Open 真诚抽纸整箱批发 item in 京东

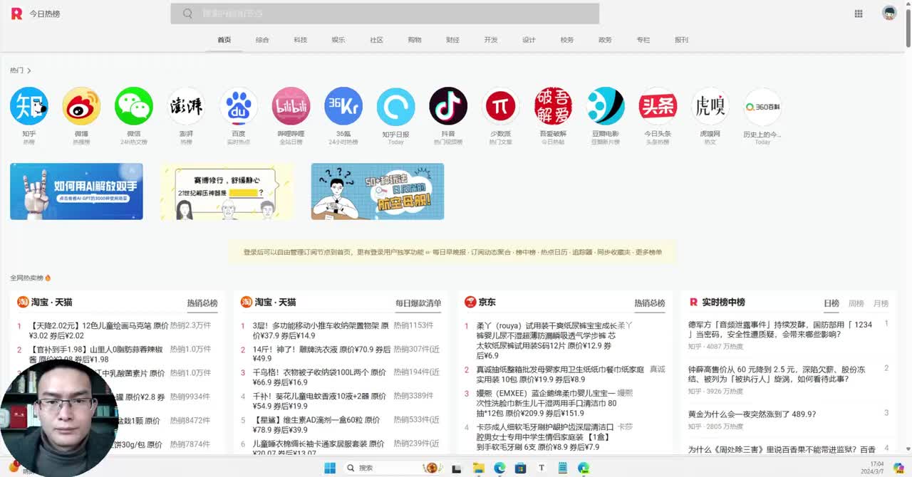pyautogui.click(x=560, y=374)
